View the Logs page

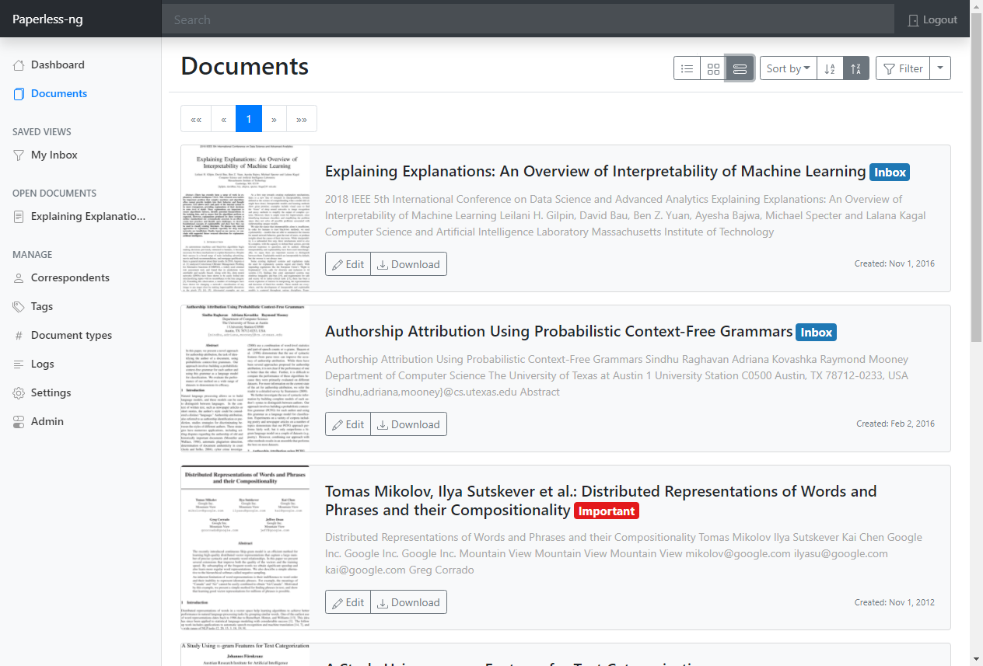click(x=43, y=364)
